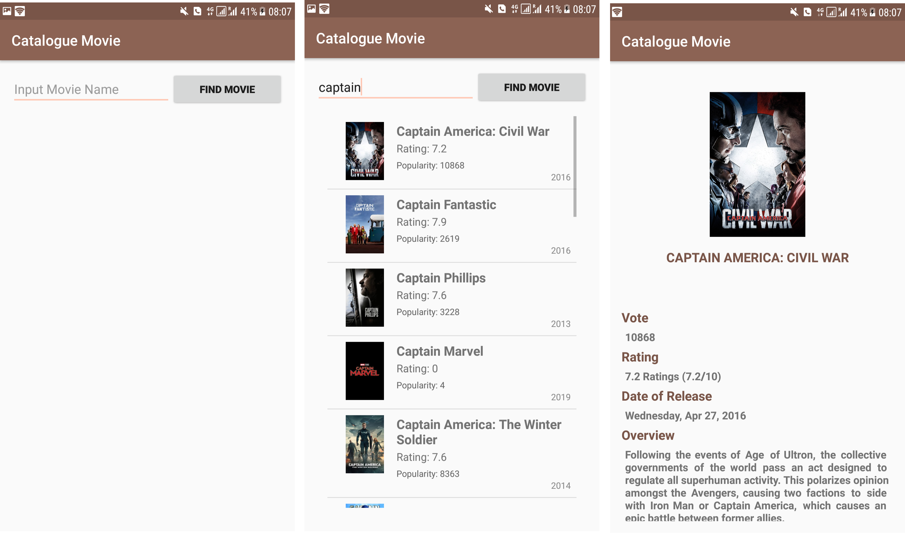This screenshot has width=905, height=533.
Task: Click the movie list vertical scrollbar
Action: tap(575, 166)
